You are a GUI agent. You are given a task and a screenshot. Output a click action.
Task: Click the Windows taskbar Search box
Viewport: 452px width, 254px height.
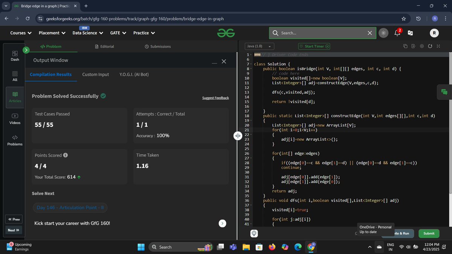coord(180,247)
